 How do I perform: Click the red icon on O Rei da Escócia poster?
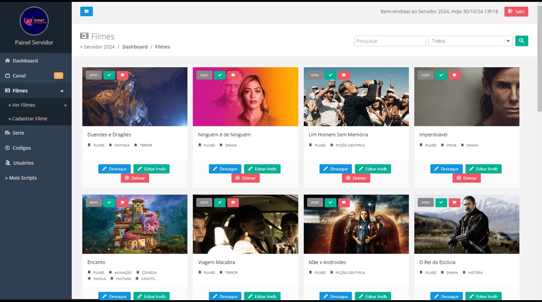point(454,202)
